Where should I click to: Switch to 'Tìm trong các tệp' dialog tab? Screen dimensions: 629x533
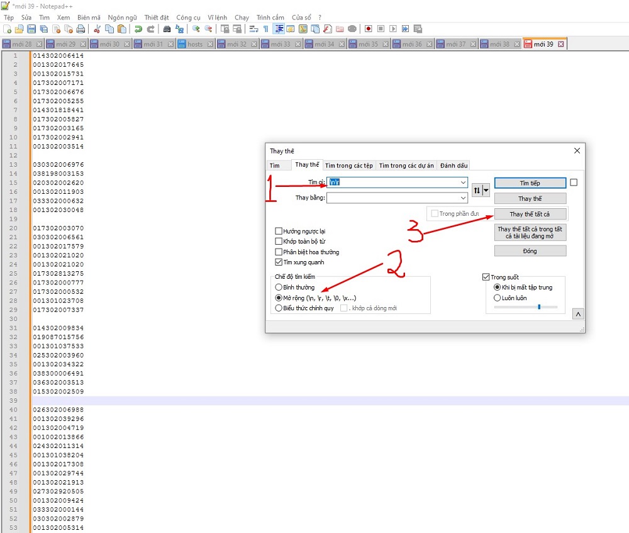point(349,166)
